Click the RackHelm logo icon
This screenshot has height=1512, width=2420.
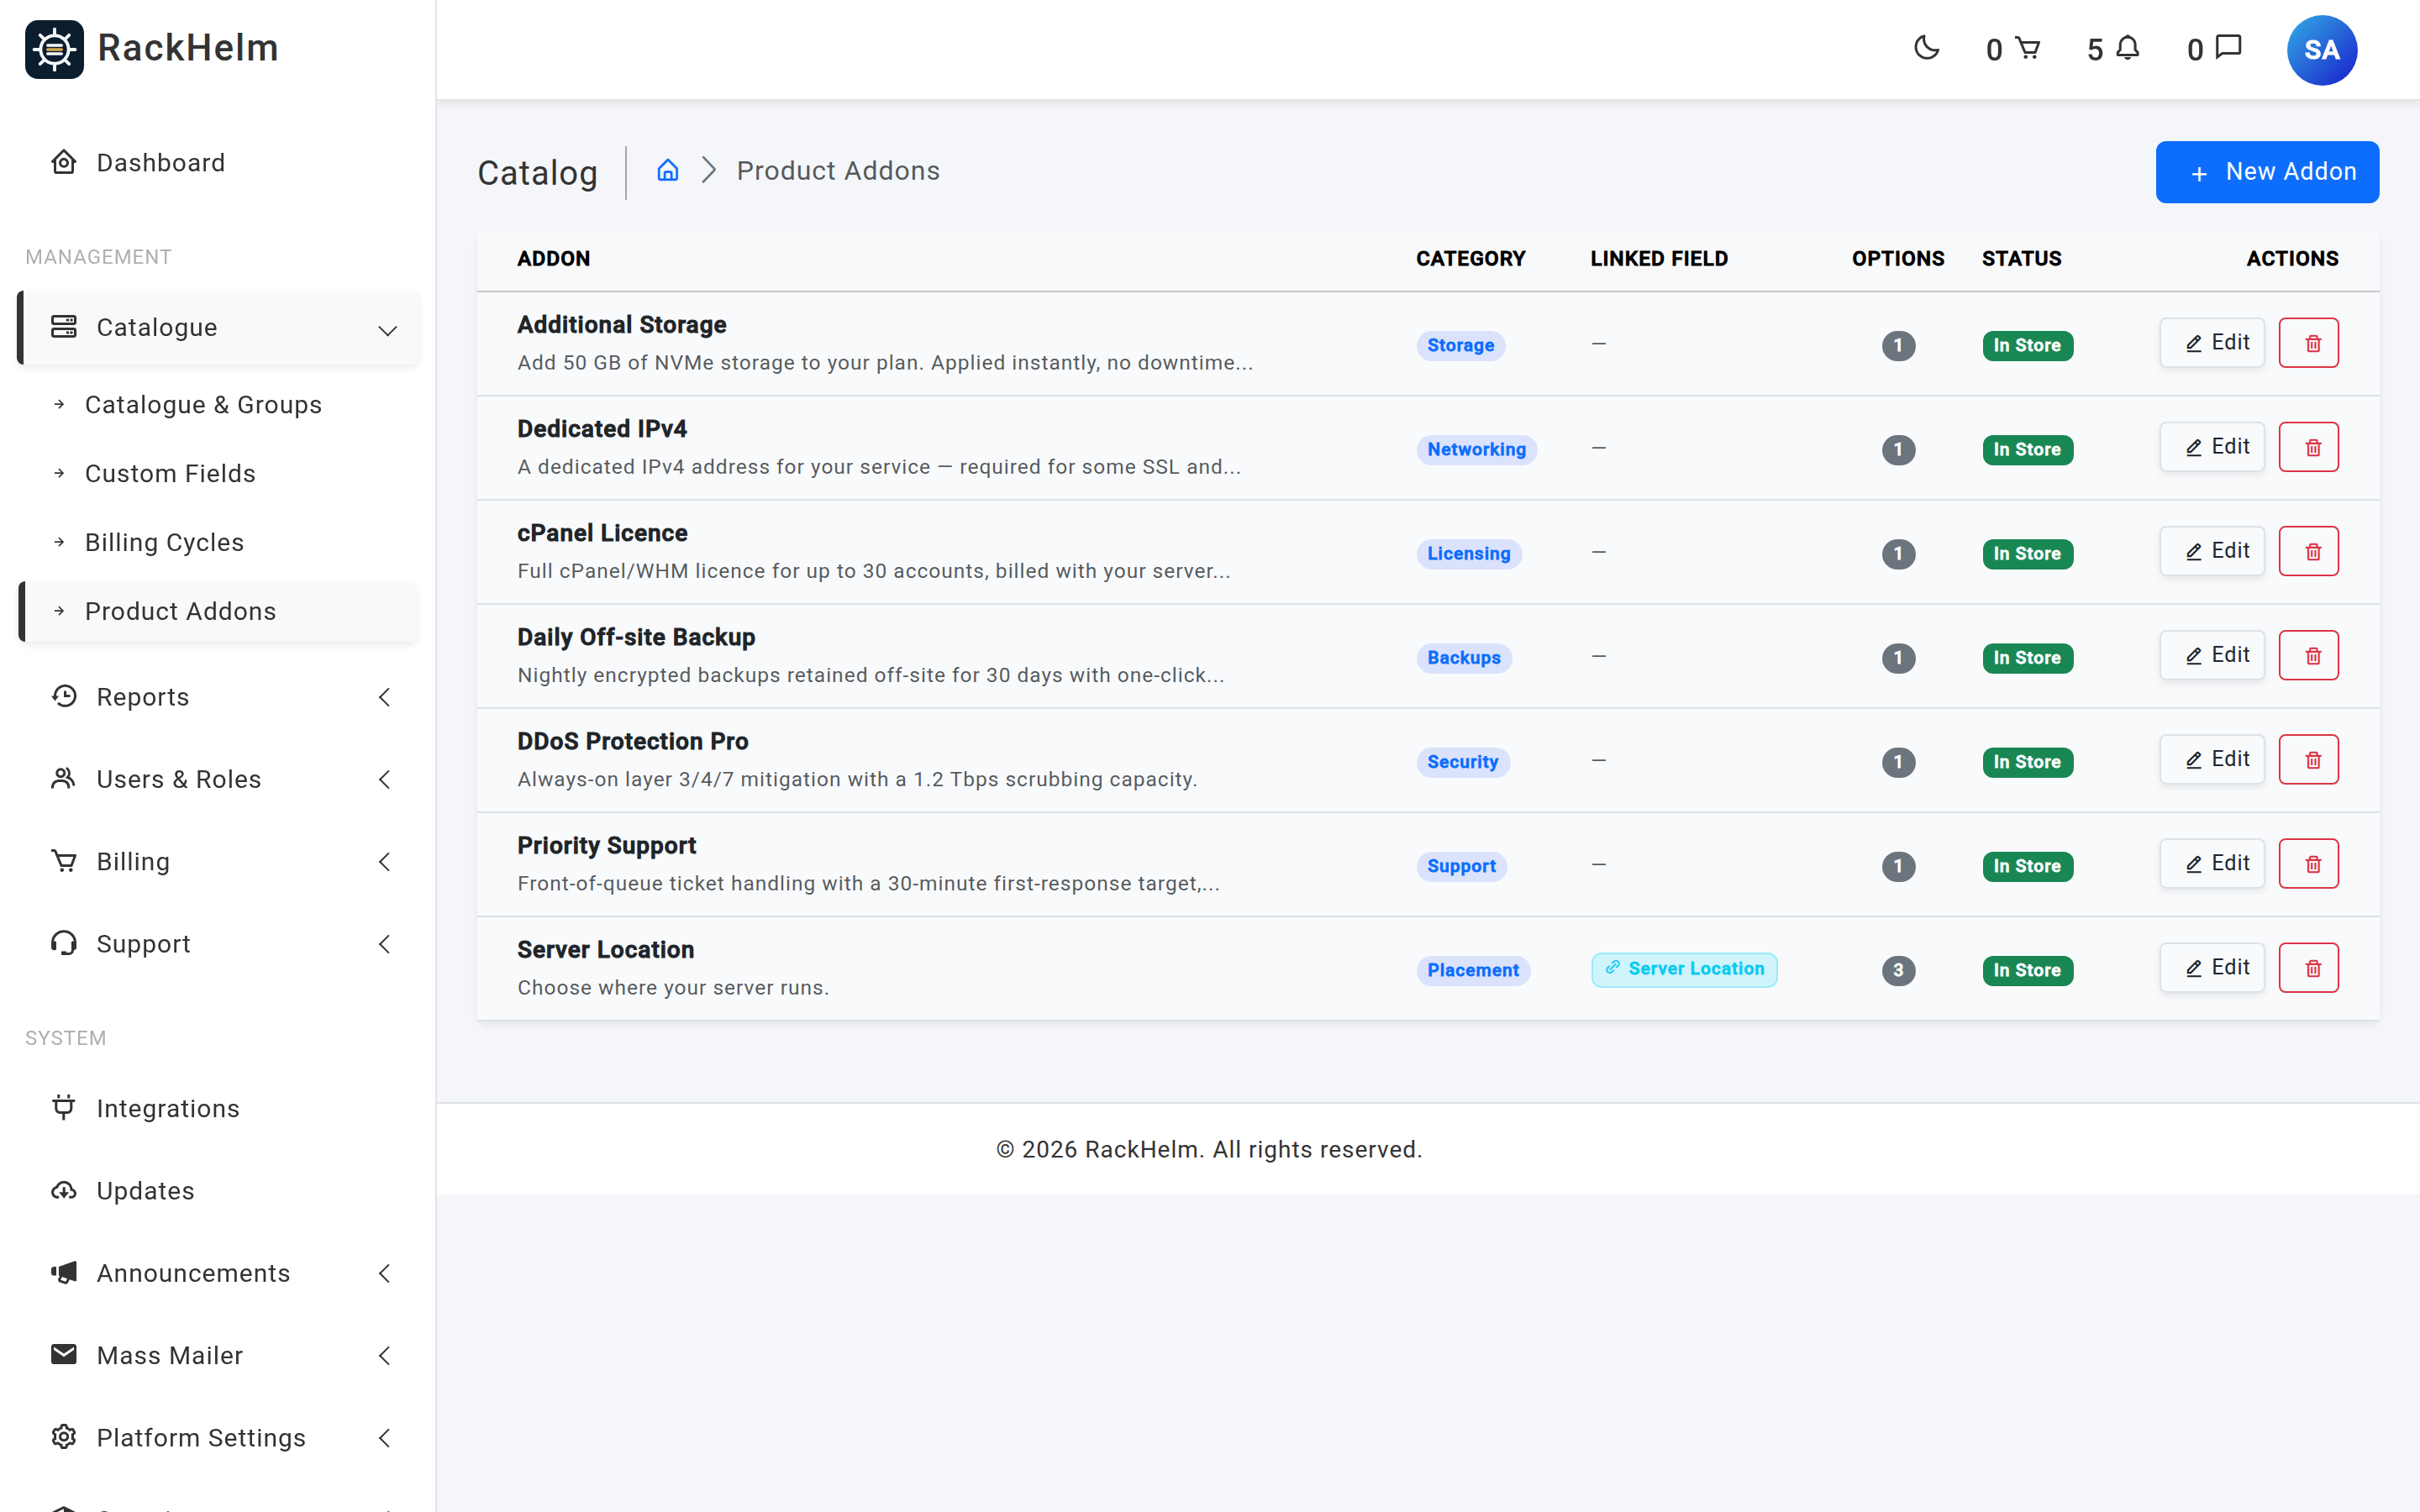click(x=54, y=49)
